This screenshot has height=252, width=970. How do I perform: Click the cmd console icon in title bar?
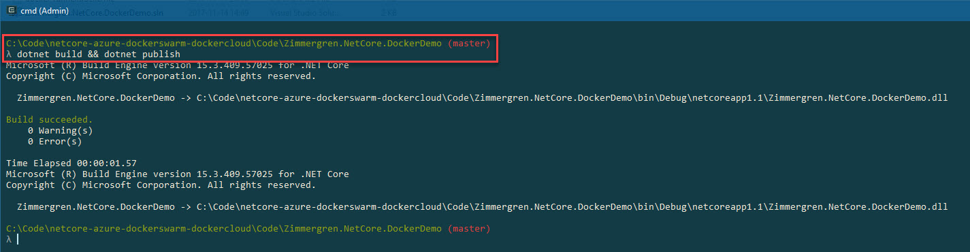pos(12,11)
